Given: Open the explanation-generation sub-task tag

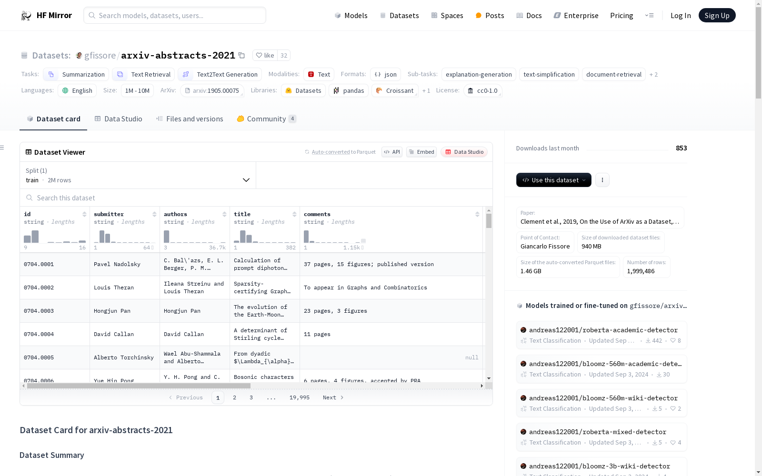Looking at the screenshot, I should pos(479,74).
